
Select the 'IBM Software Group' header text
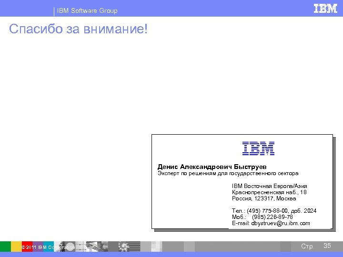87,10
